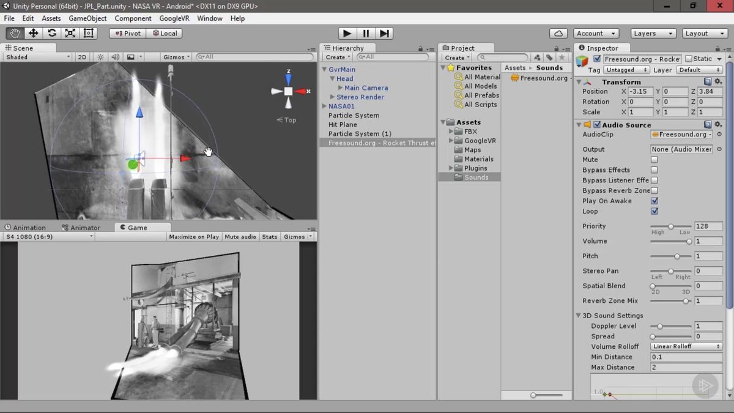Disable the Loop checkbox
This screenshot has width=734, height=413.
point(654,211)
